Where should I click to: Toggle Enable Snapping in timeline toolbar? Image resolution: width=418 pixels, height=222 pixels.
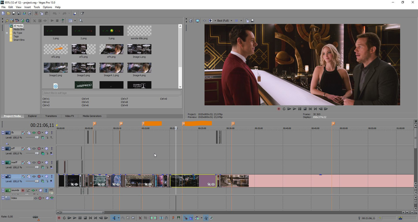pyautogui.click(x=185, y=218)
